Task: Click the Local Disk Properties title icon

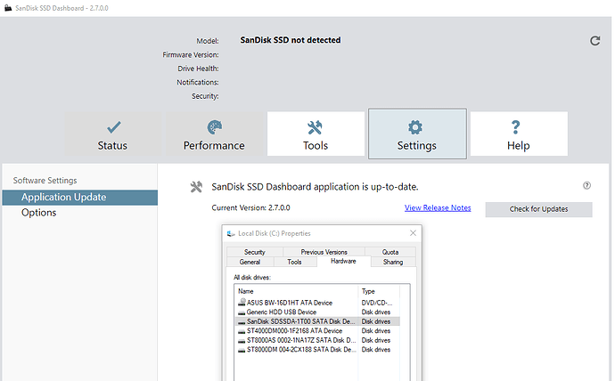Action: tap(231, 234)
